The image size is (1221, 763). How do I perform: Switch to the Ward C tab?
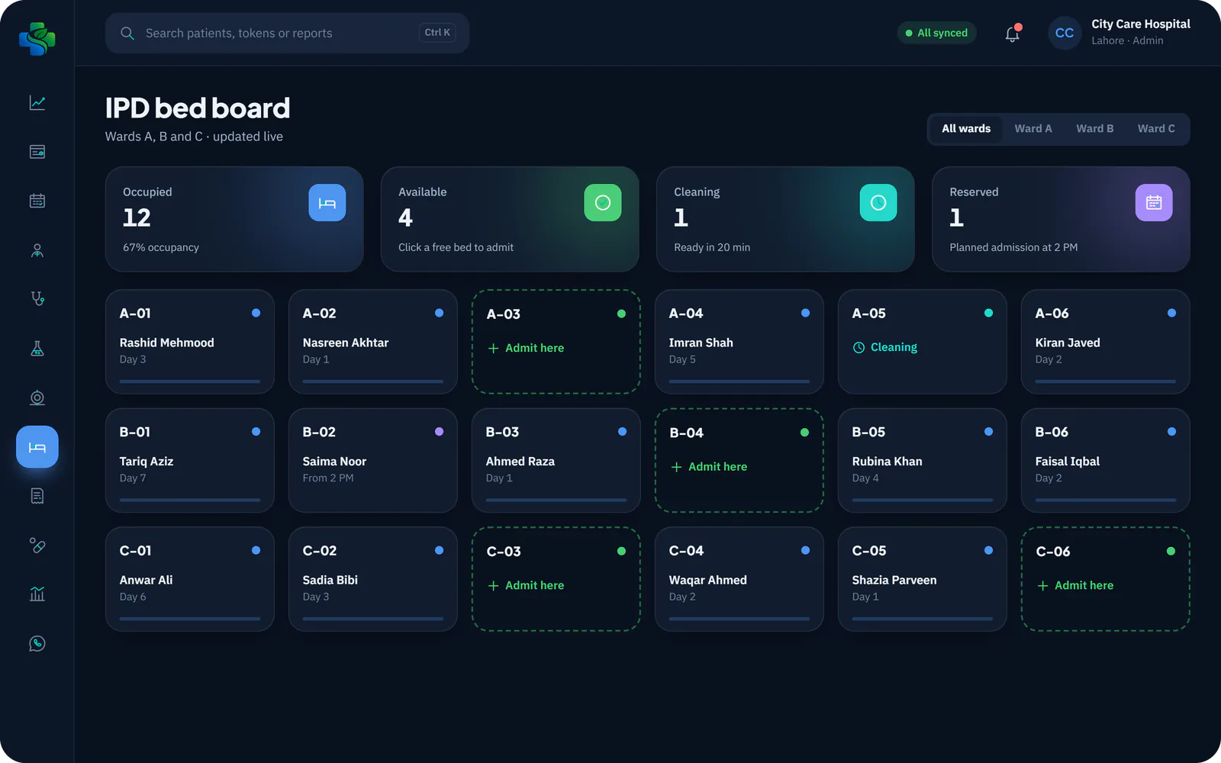pos(1156,129)
